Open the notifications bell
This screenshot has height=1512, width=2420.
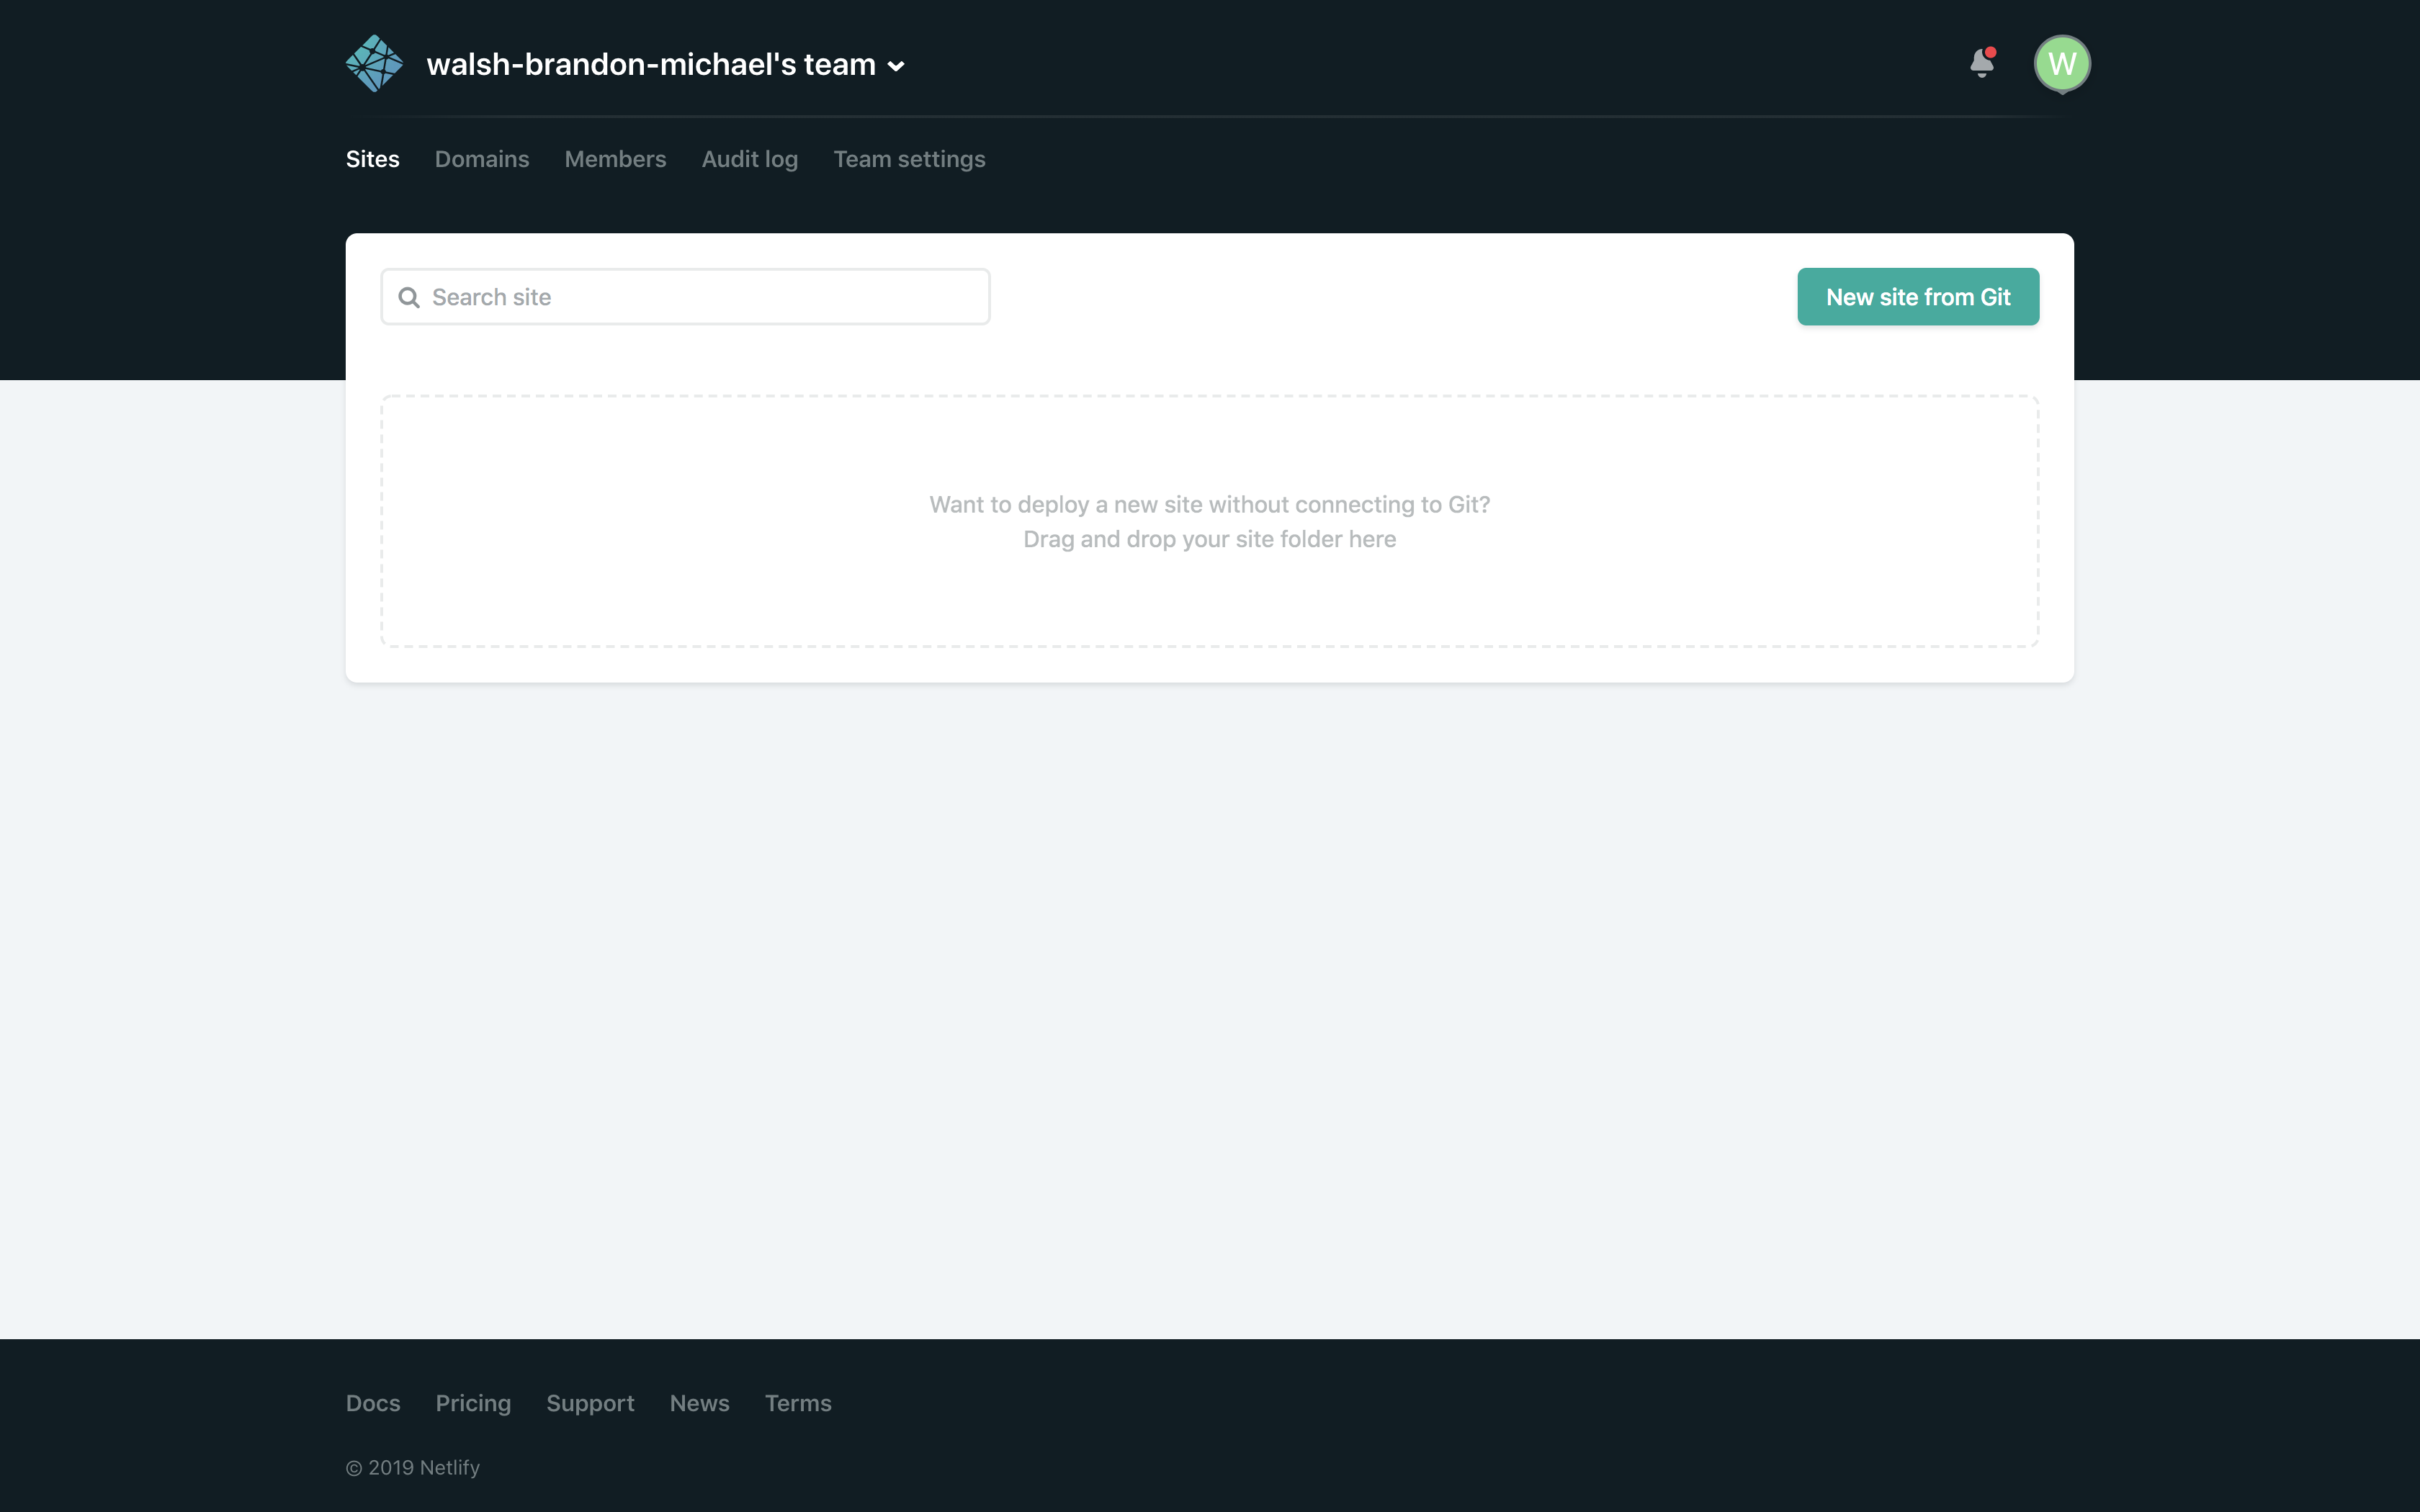[x=1983, y=64]
